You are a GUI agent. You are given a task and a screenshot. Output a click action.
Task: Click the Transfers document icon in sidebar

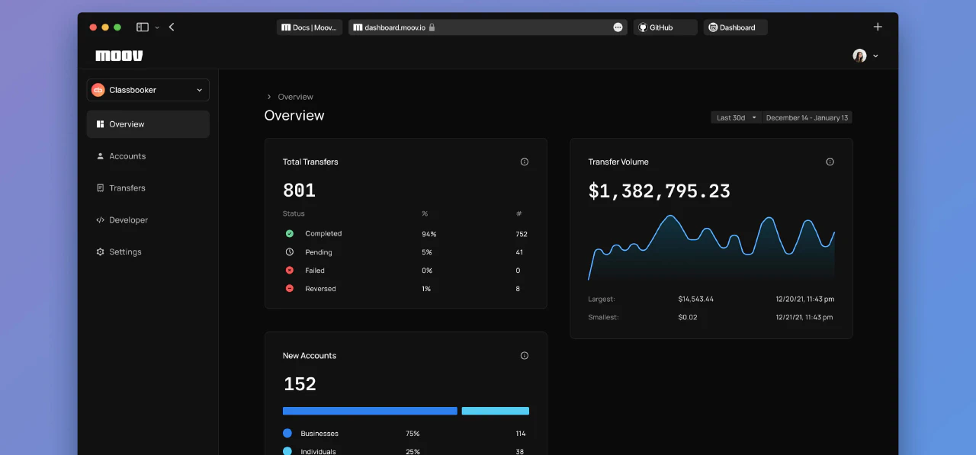point(100,188)
